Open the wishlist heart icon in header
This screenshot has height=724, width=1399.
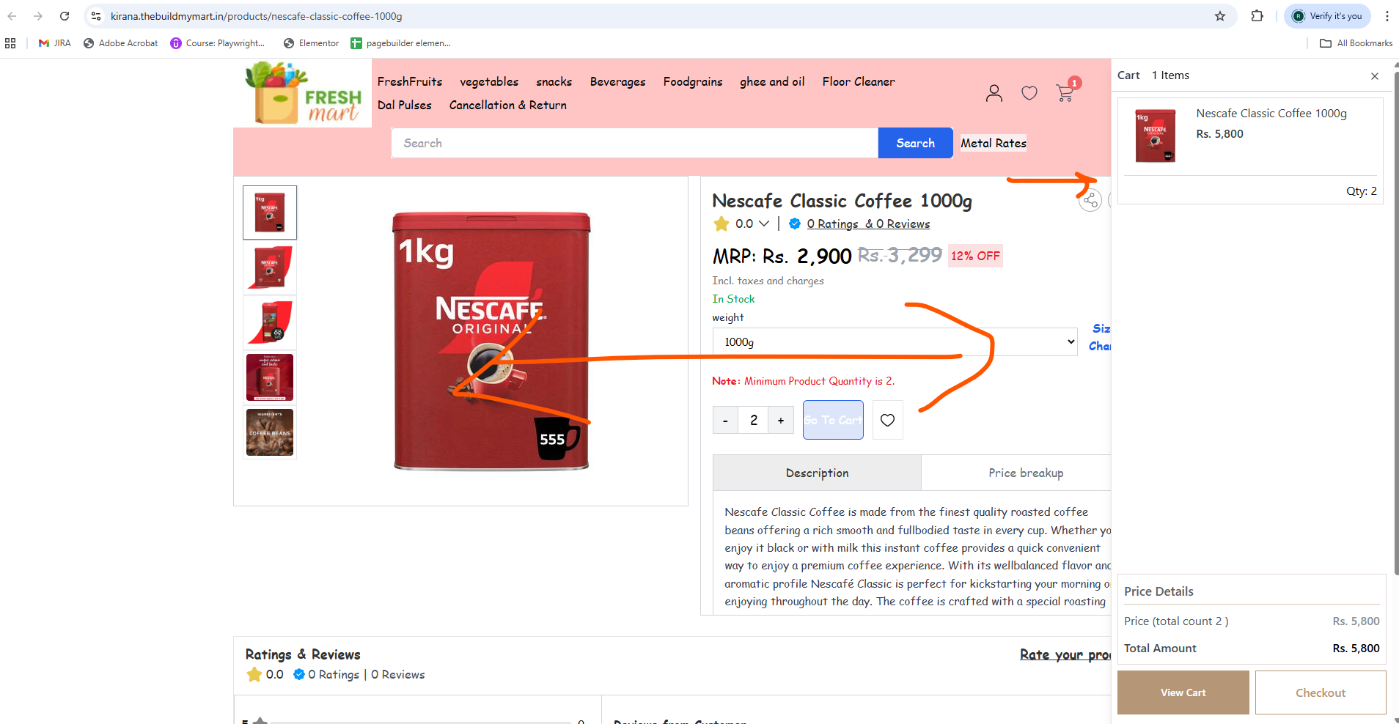[1029, 93]
